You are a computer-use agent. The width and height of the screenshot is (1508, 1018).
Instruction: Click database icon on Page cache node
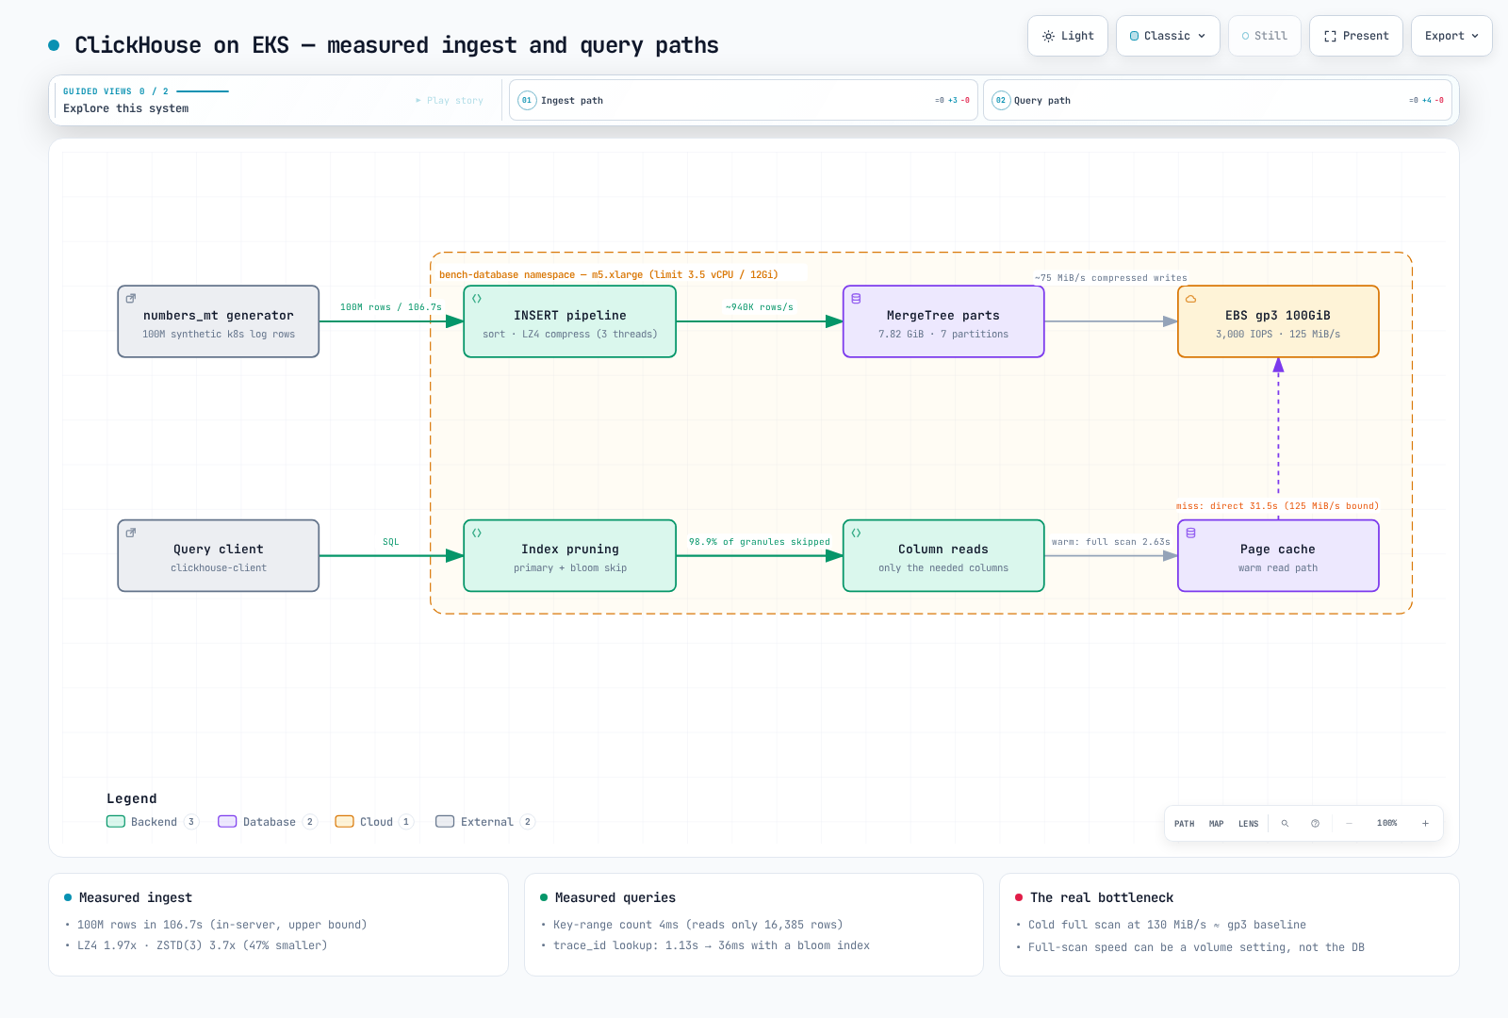tap(1190, 533)
